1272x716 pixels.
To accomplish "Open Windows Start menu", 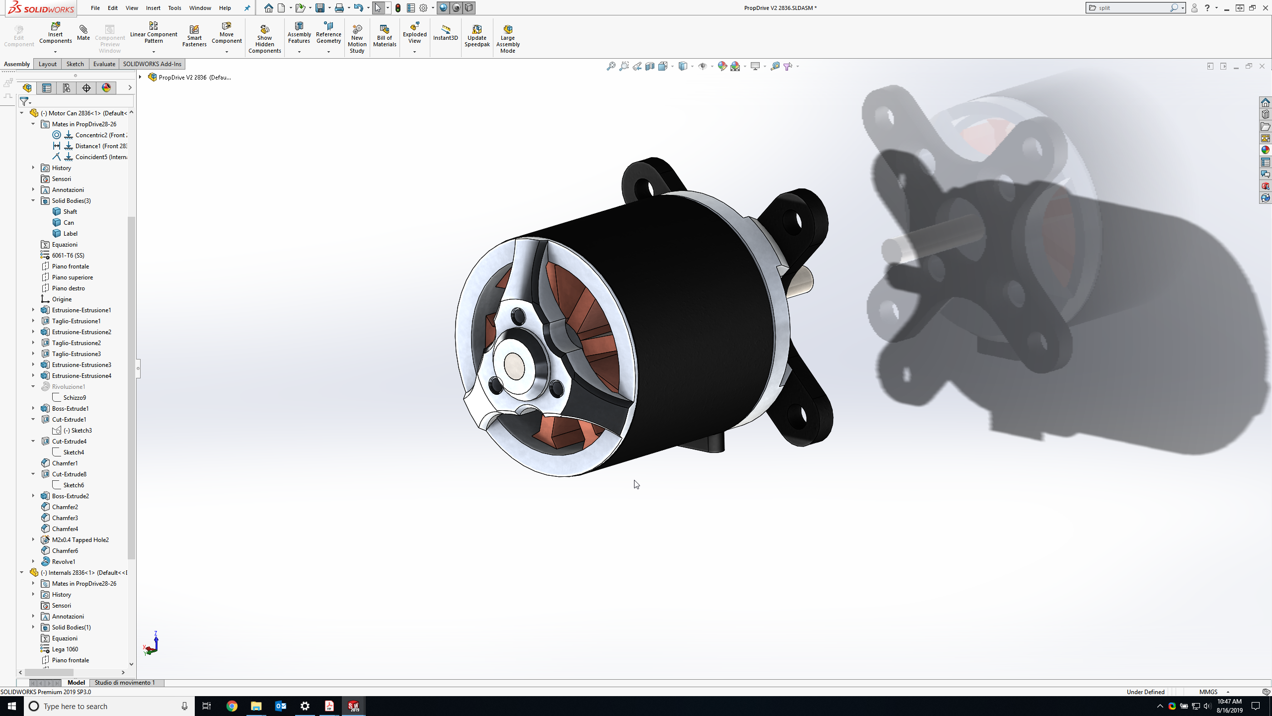I will 12,706.
